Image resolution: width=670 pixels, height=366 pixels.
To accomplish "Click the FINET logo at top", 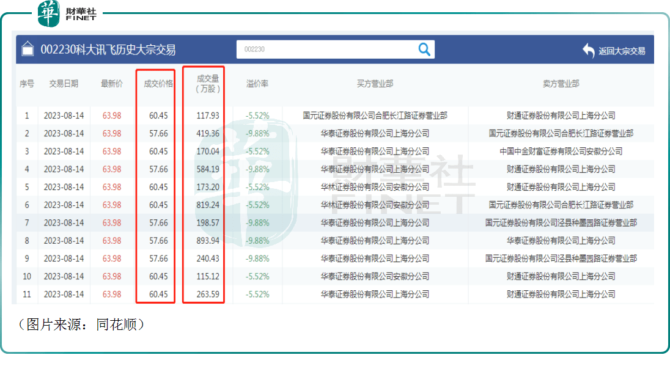I will (67, 13).
